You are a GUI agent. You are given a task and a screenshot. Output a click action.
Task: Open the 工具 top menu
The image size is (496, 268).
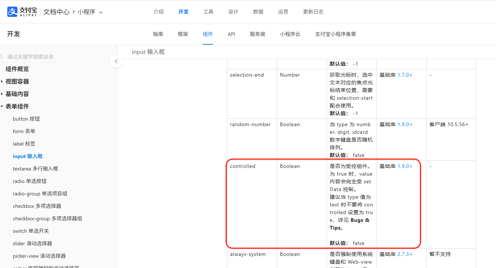coord(208,12)
